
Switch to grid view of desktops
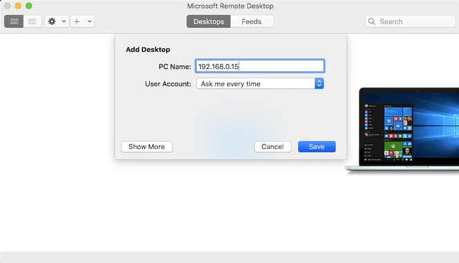tap(14, 21)
